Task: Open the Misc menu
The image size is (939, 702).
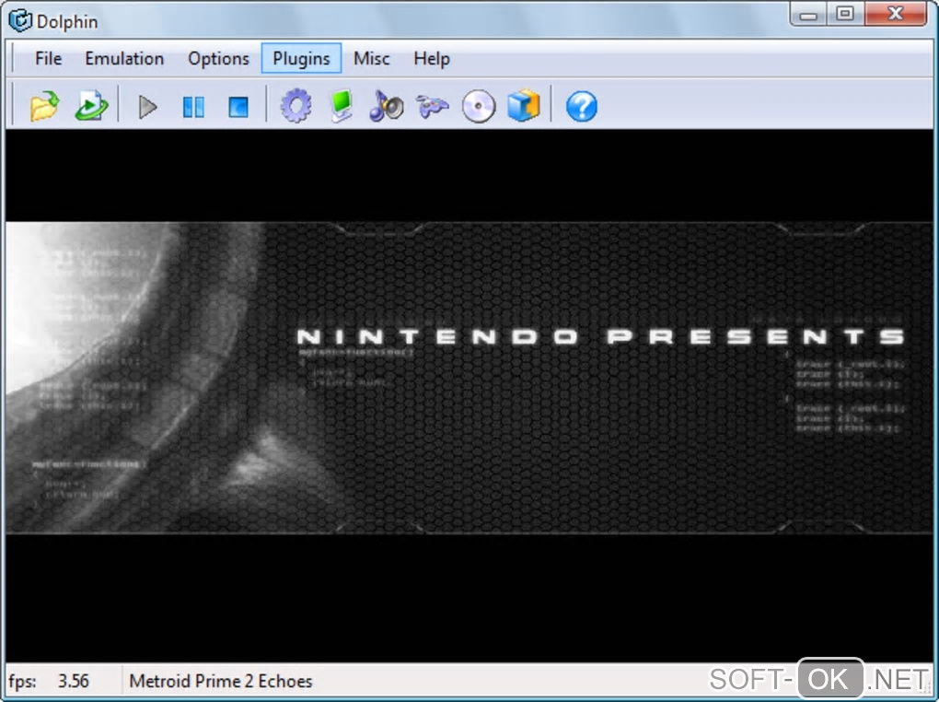Action: click(371, 59)
